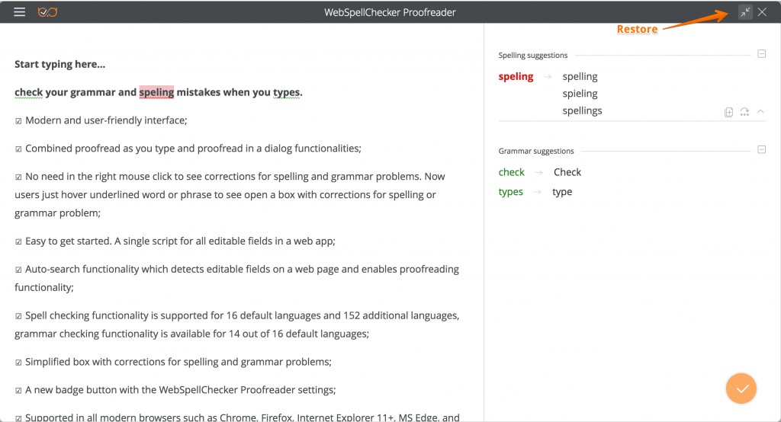Click the orange WebSpellChecker logo icon
This screenshot has height=422, width=781.
pos(48,12)
